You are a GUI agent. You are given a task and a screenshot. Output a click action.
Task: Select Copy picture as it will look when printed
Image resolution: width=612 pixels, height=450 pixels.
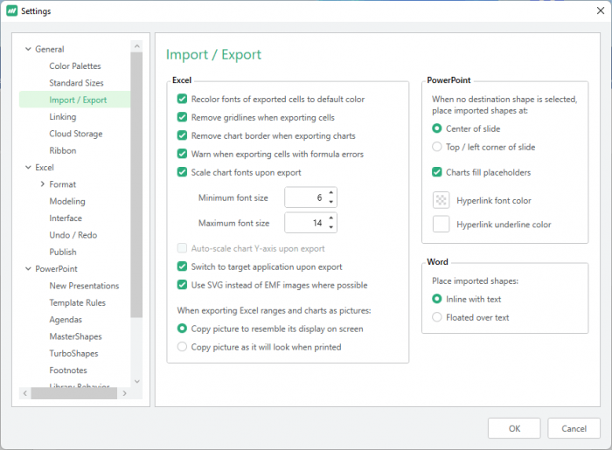(182, 347)
